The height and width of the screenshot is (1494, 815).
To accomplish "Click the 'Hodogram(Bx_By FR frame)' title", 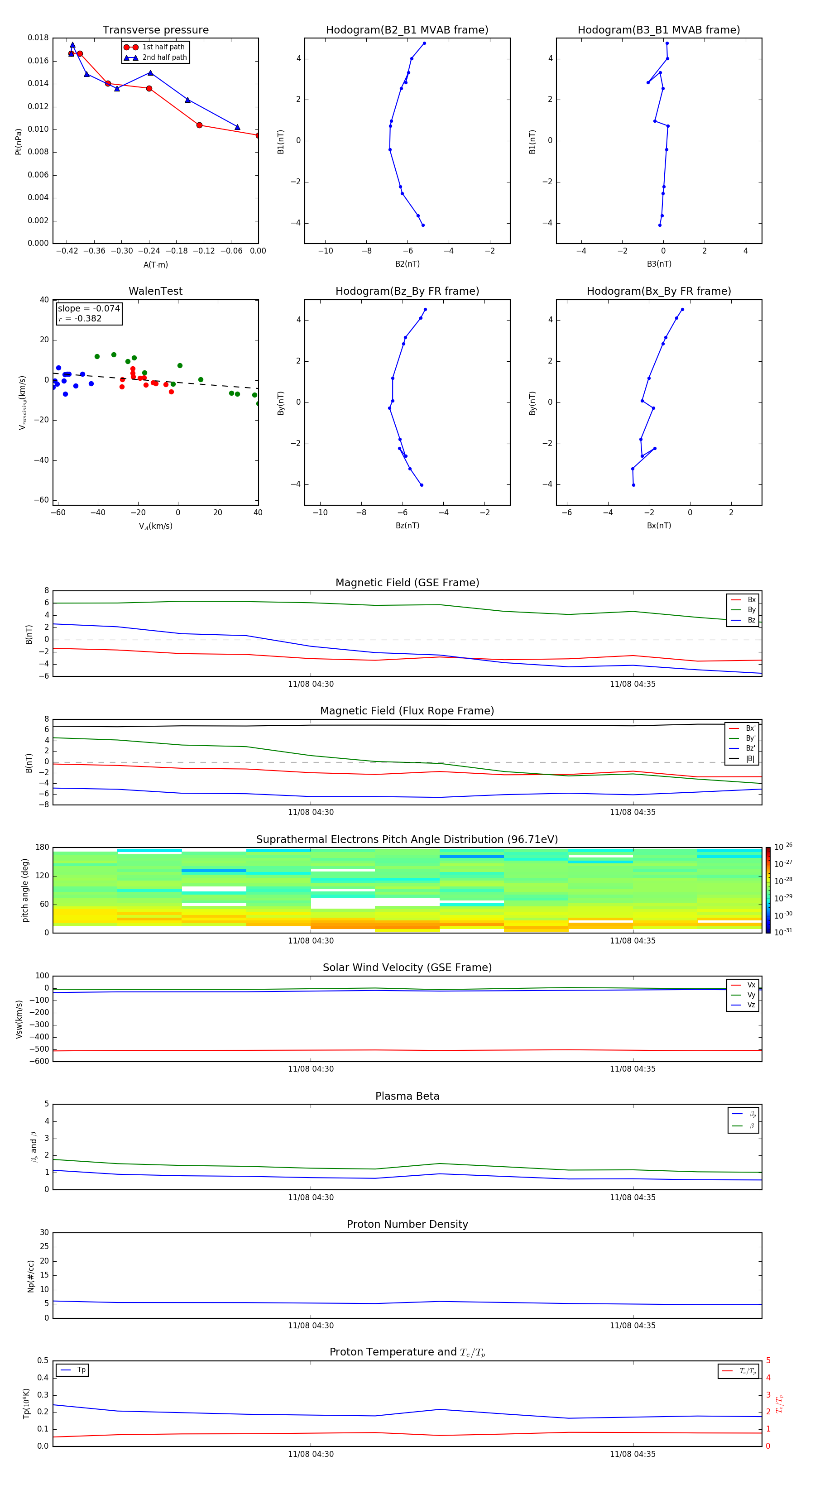I will point(659,291).
